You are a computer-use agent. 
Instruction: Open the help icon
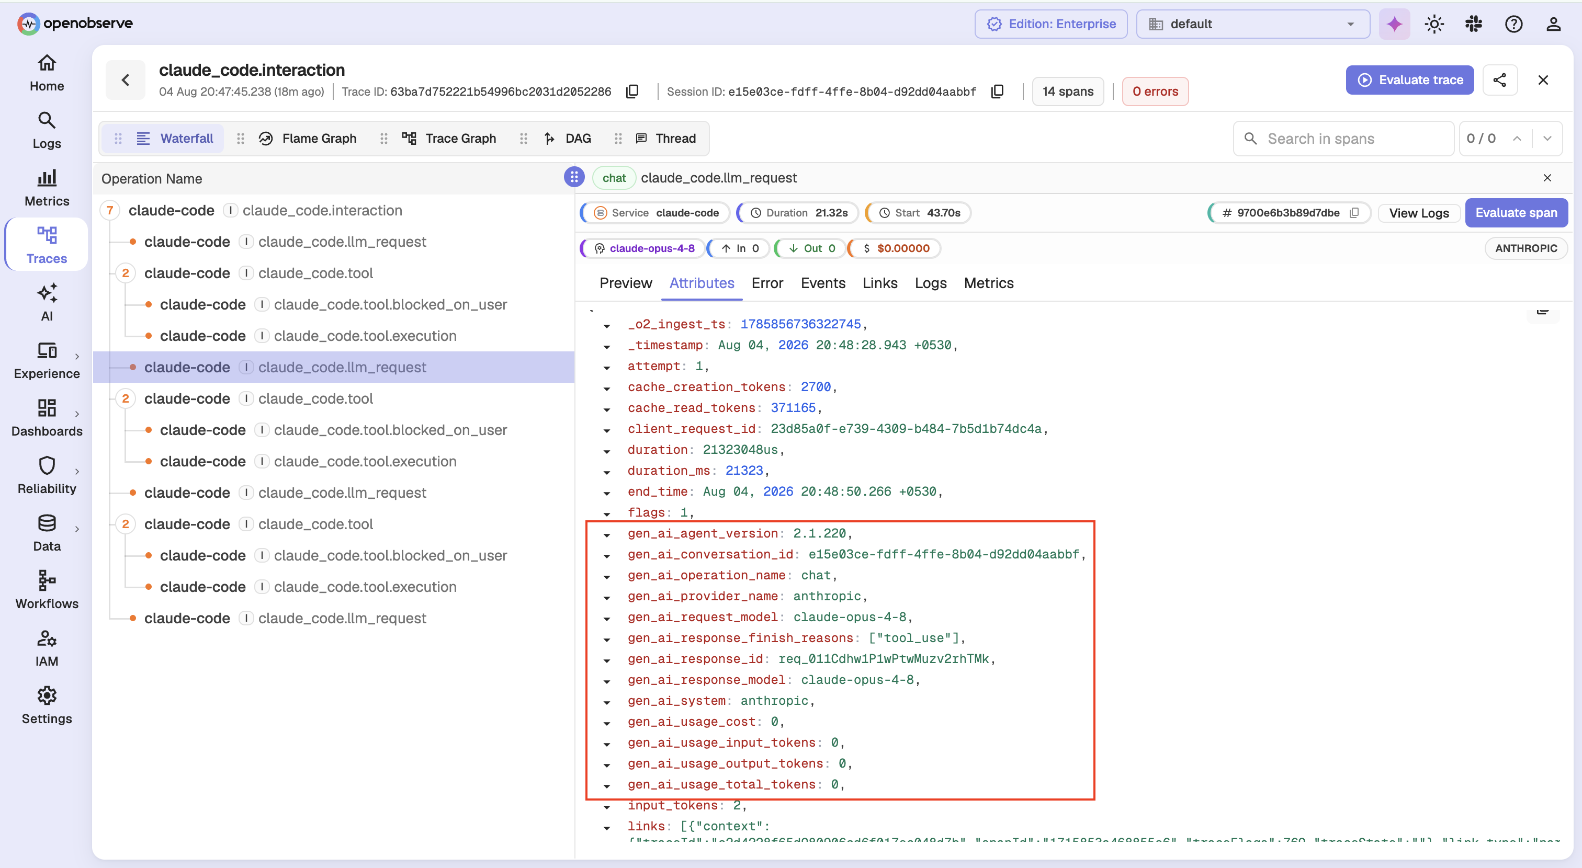1513,24
